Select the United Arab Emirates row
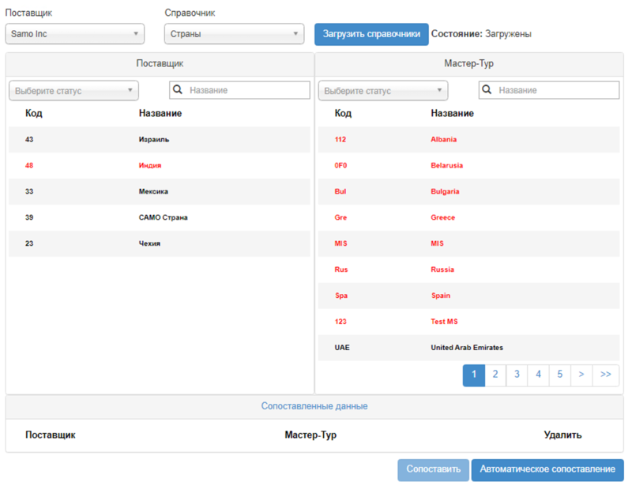 [x=468, y=347]
